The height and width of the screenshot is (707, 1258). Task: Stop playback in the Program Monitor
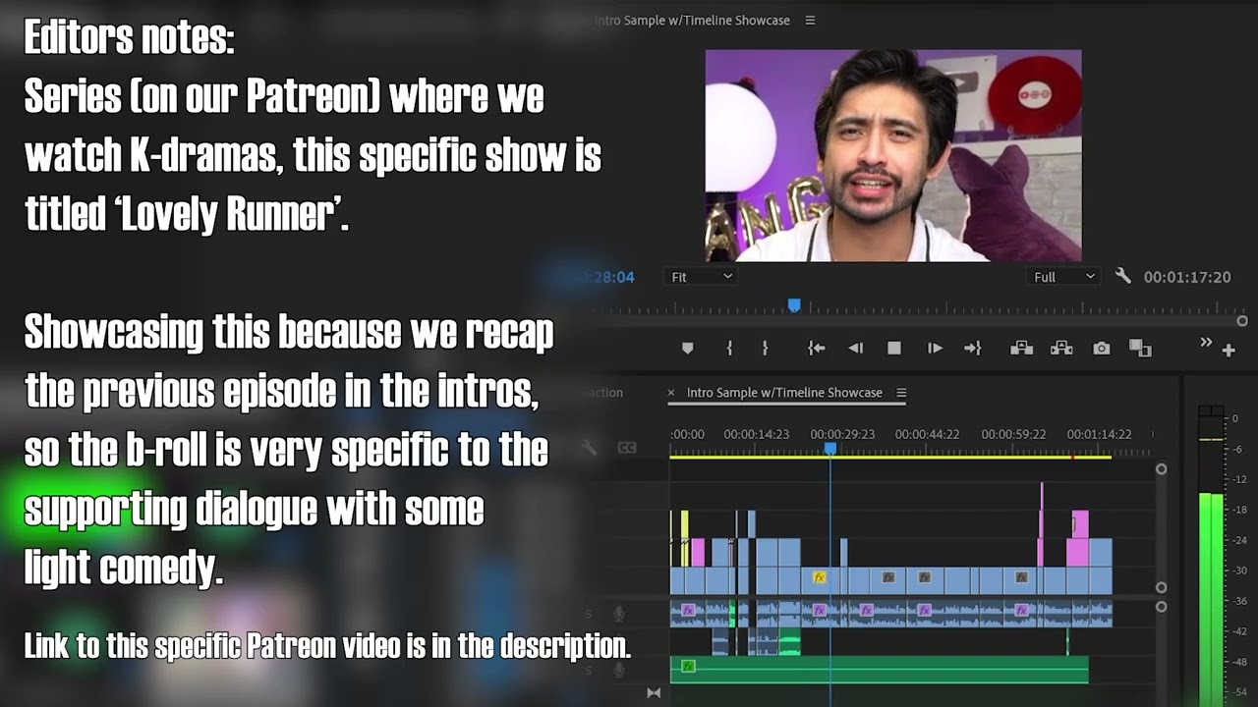[894, 349]
